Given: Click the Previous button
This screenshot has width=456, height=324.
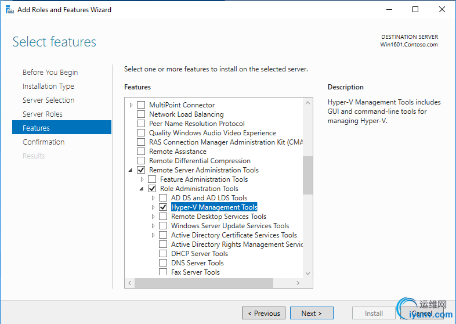Looking at the screenshot, I should 263,314.
